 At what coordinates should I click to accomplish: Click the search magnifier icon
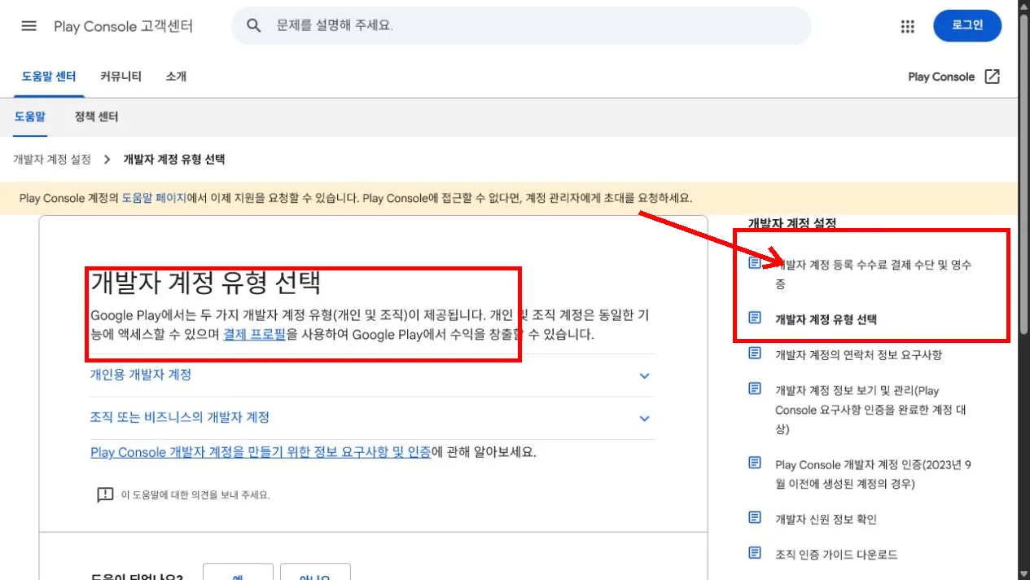[254, 26]
